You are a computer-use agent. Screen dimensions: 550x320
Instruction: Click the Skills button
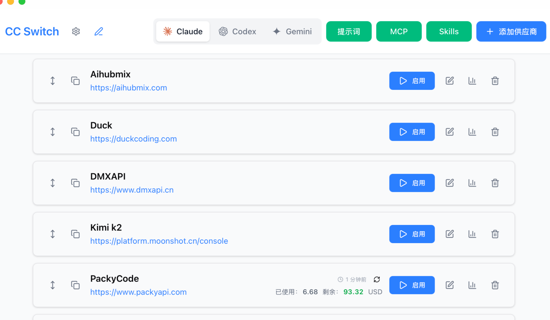449,31
